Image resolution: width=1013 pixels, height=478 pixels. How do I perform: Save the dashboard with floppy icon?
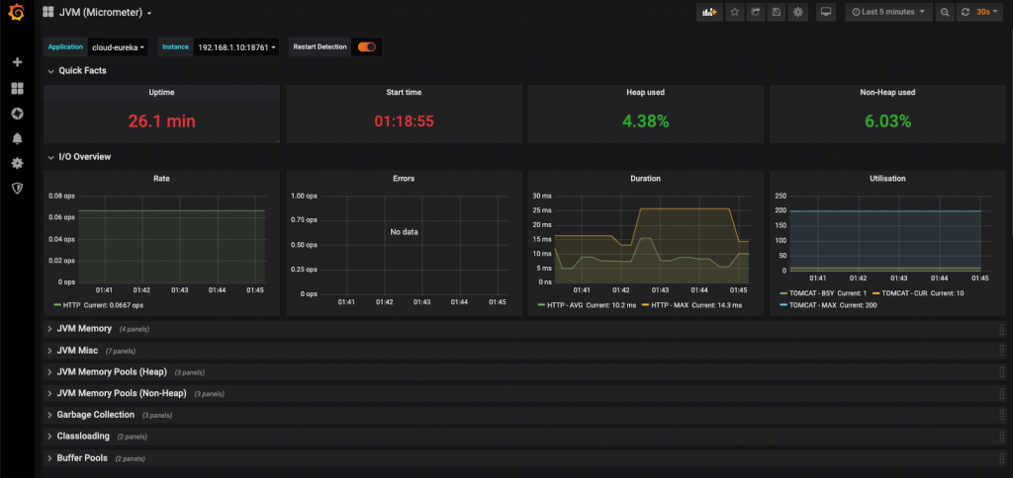pos(777,12)
